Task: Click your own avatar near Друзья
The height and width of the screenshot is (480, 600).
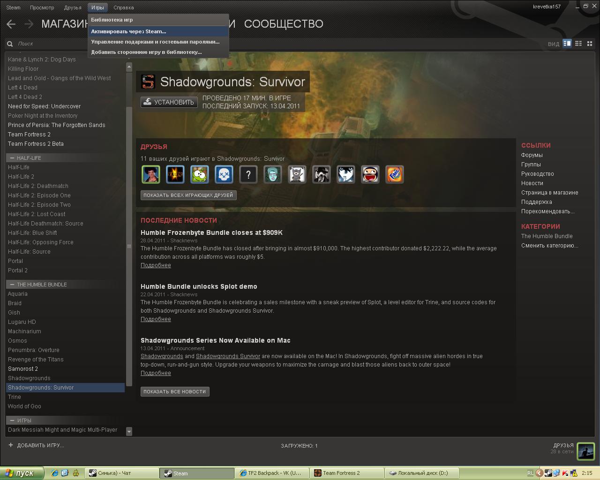Action: point(585,451)
